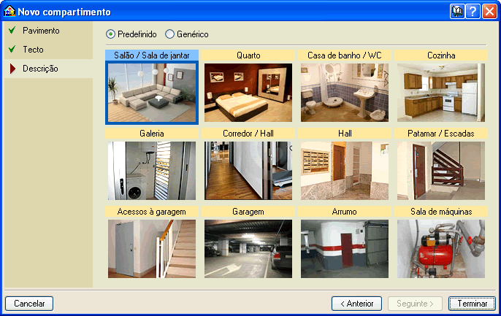
Task: Select the Salão / Sala de jantar thumbnail
Action: tap(152, 93)
